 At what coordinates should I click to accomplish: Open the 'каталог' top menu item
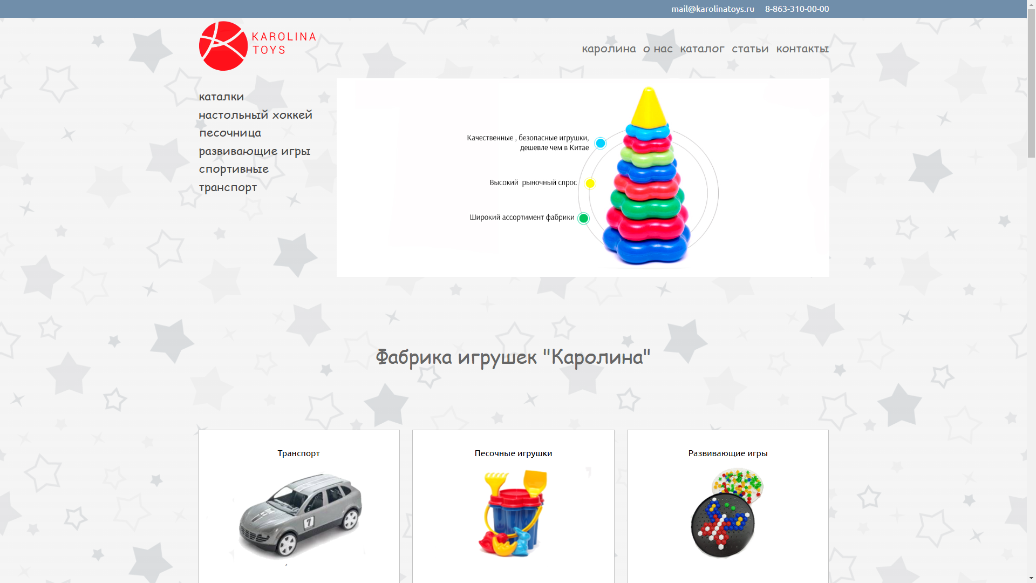point(702,49)
